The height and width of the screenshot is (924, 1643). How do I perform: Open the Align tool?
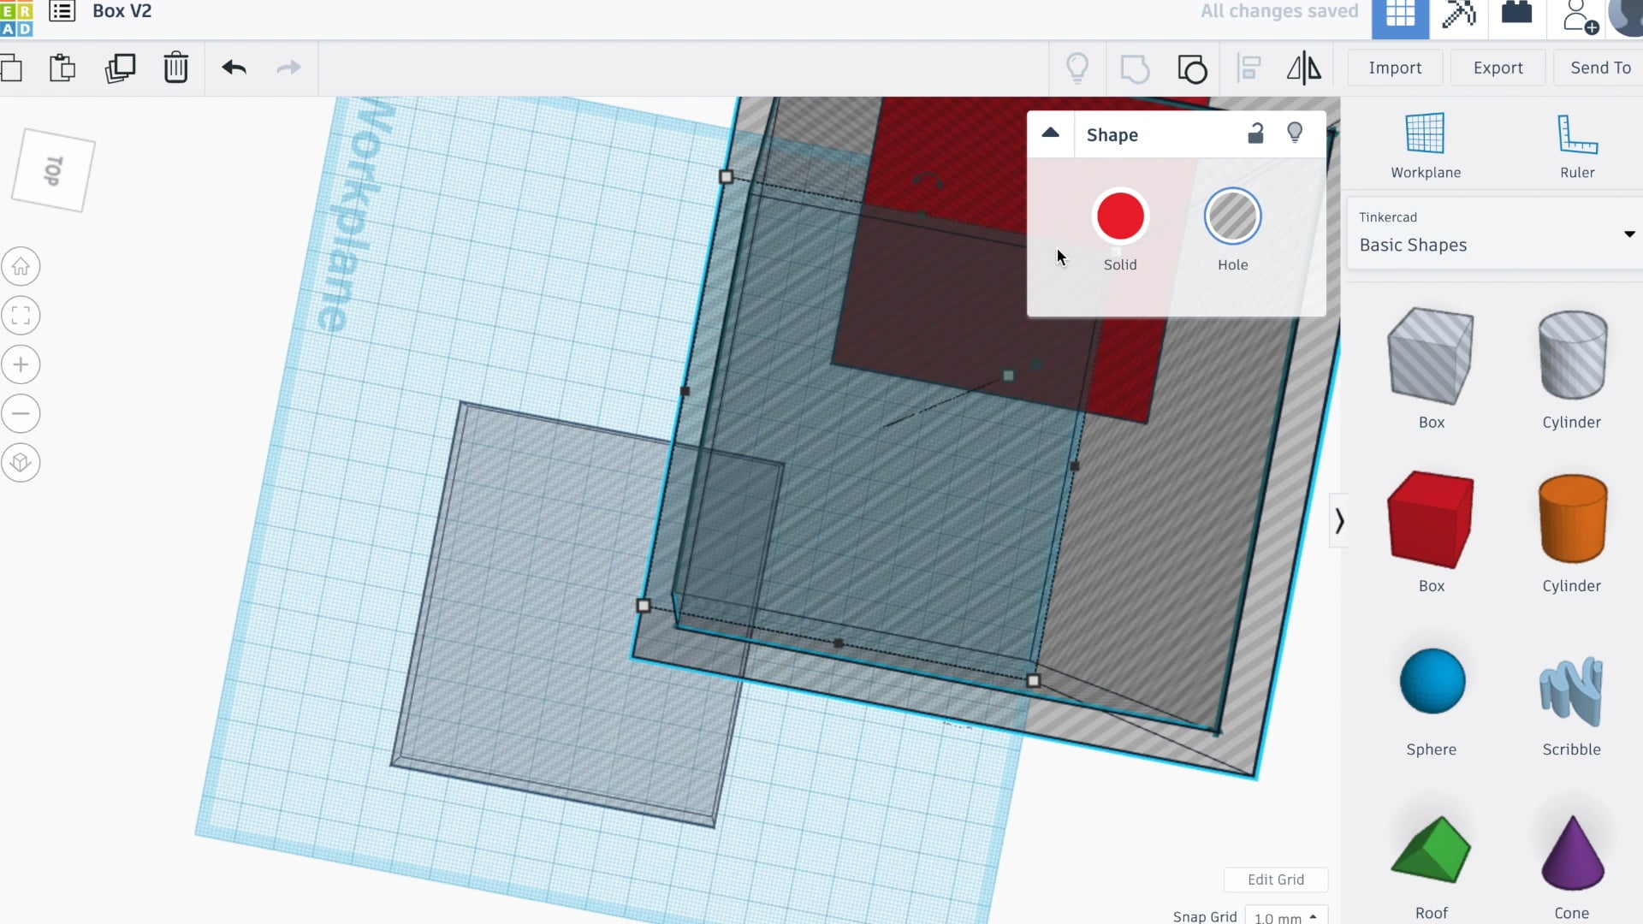point(1249,68)
